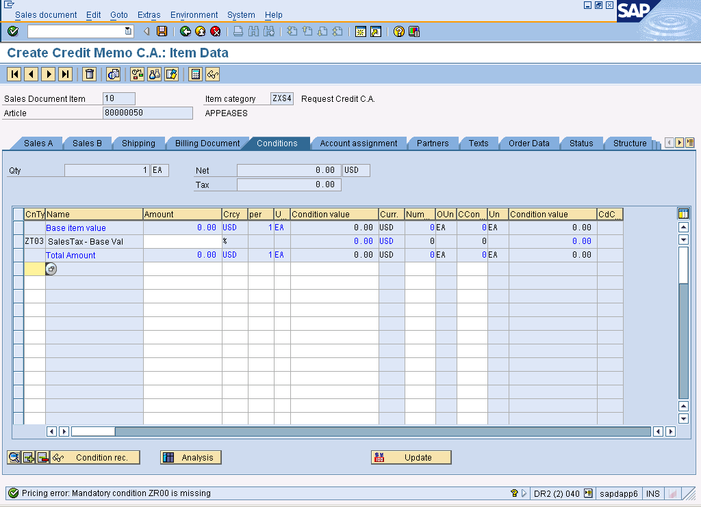Expand the status bar system info triangle
701x507 pixels.
tap(524, 493)
